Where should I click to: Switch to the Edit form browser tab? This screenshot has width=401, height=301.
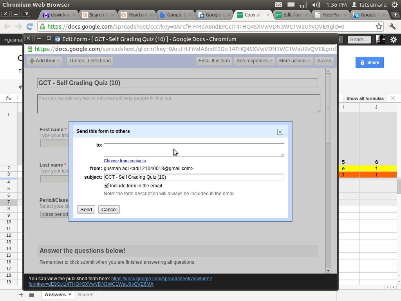(x=292, y=15)
